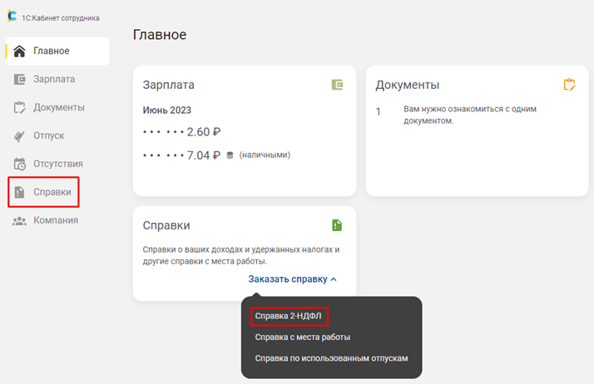The image size is (594, 384).
Task: Click the clipboard icon beside Документы in sidebar
Action: [x=20, y=107]
